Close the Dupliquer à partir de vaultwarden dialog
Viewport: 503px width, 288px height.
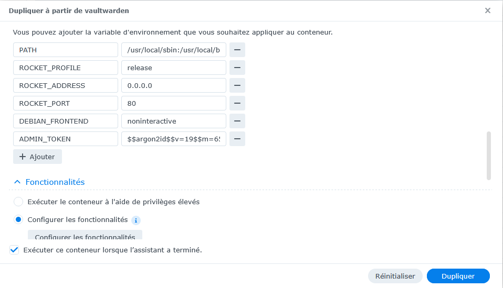(488, 10)
